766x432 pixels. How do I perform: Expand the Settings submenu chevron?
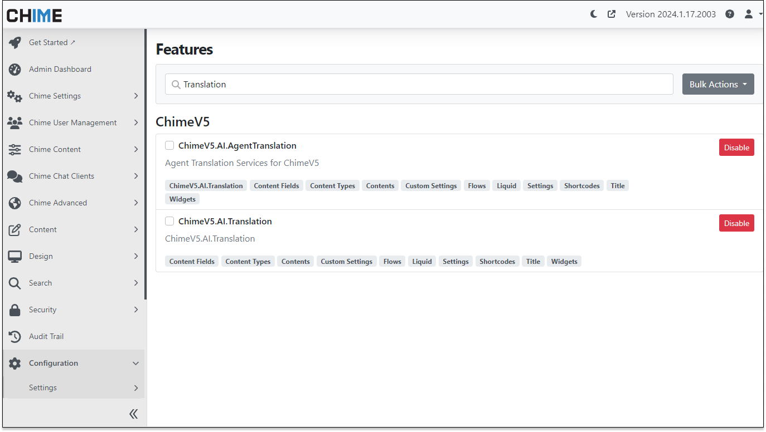click(x=136, y=387)
